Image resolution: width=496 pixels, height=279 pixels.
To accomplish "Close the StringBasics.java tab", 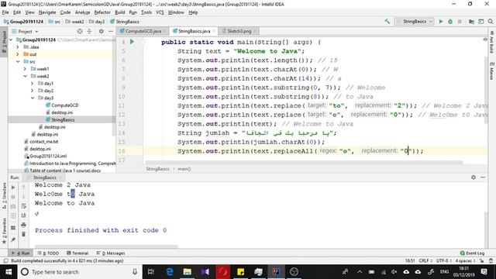I will point(214,31).
